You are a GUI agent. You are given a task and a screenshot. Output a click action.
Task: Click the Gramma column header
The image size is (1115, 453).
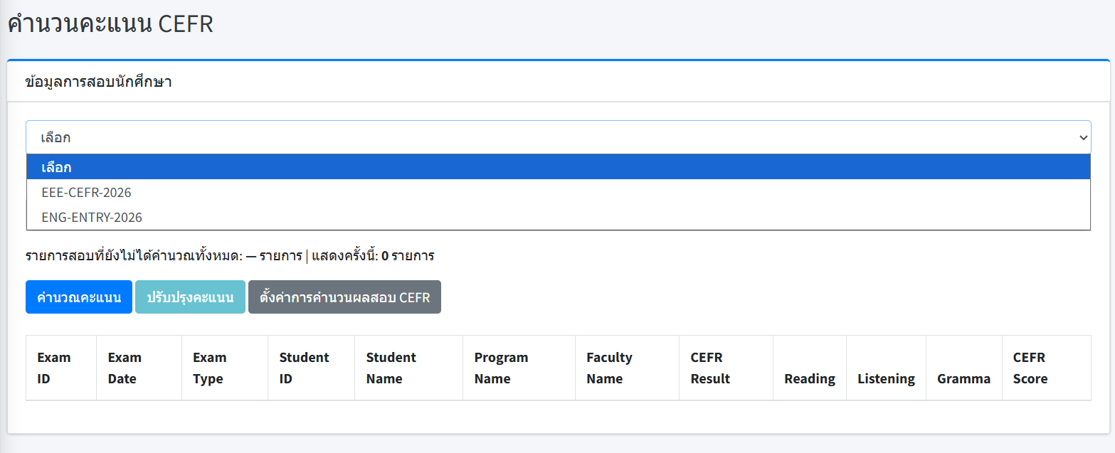click(x=963, y=378)
